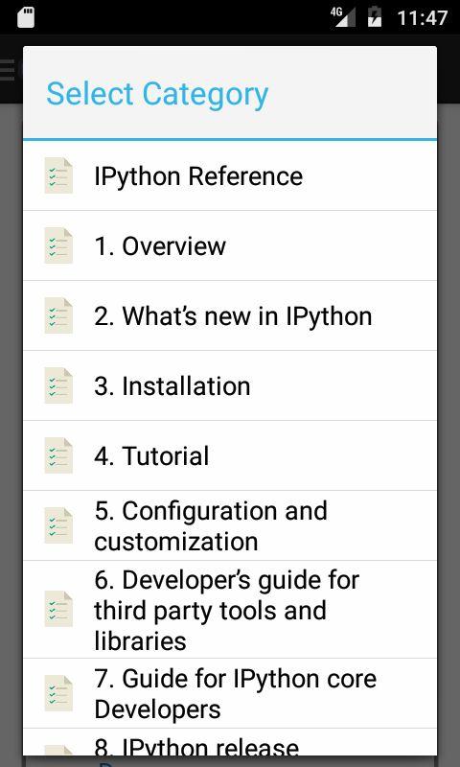Tap the Select Category dialog title
The image size is (460, 767).
(x=157, y=94)
